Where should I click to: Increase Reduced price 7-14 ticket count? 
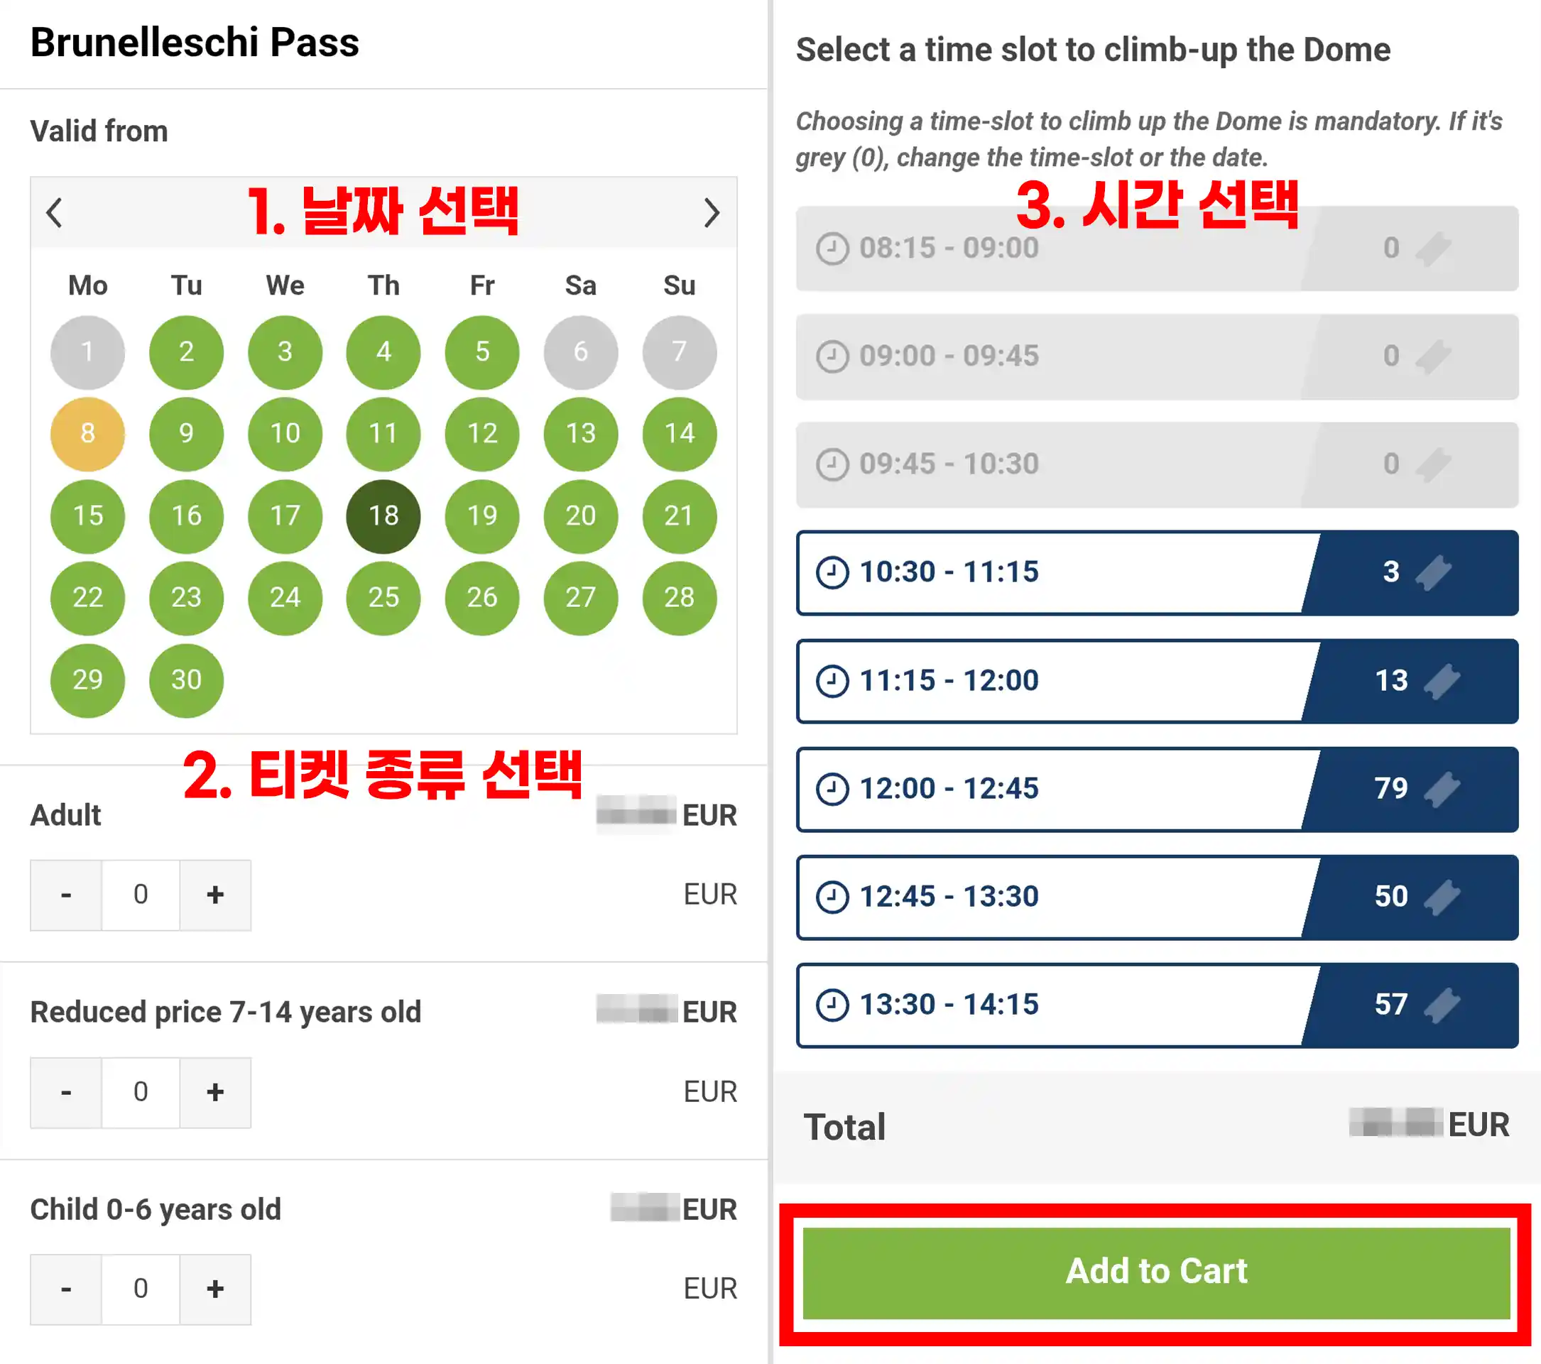[215, 1093]
